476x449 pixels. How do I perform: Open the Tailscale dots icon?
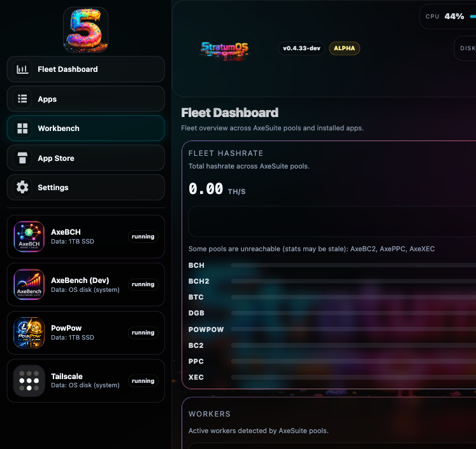point(29,381)
